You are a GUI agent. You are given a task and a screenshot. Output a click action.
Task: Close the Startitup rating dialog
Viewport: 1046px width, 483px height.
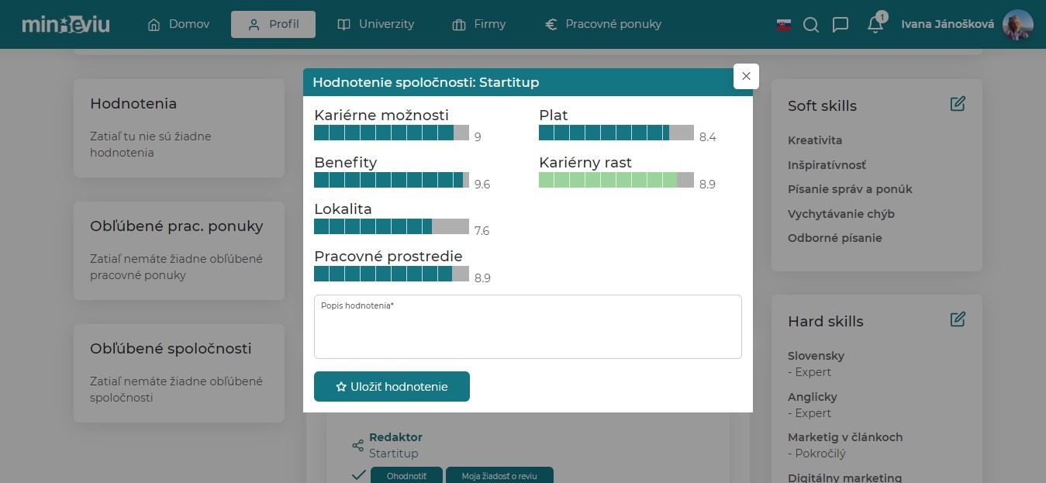pyautogui.click(x=746, y=76)
